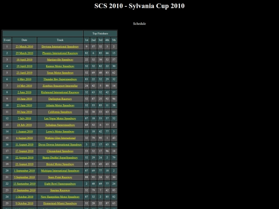Open the 10 April 2010 date link
This screenshot has height=209, width=279.
click(24, 60)
